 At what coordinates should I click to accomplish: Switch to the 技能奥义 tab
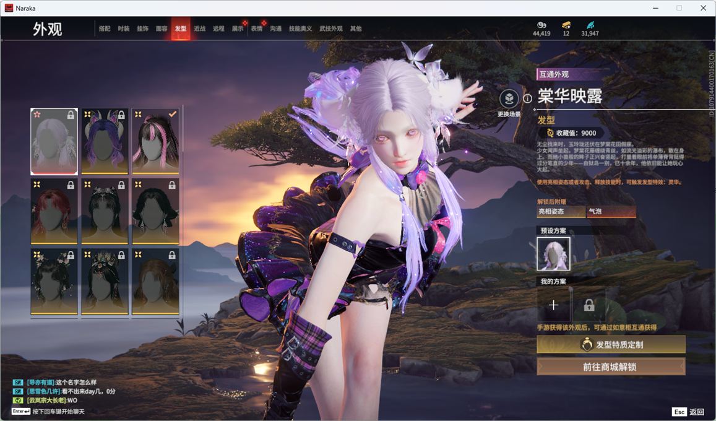pos(301,28)
